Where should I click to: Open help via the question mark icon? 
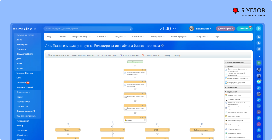pyautogui.click(x=259, y=28)
